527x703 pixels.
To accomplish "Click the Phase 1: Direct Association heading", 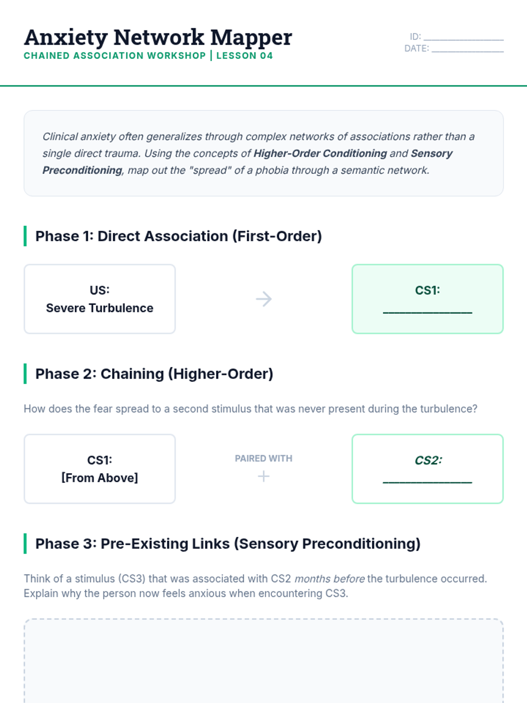I will [x=178, y=236].
